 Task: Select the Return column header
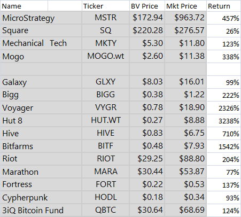[224, 6]
